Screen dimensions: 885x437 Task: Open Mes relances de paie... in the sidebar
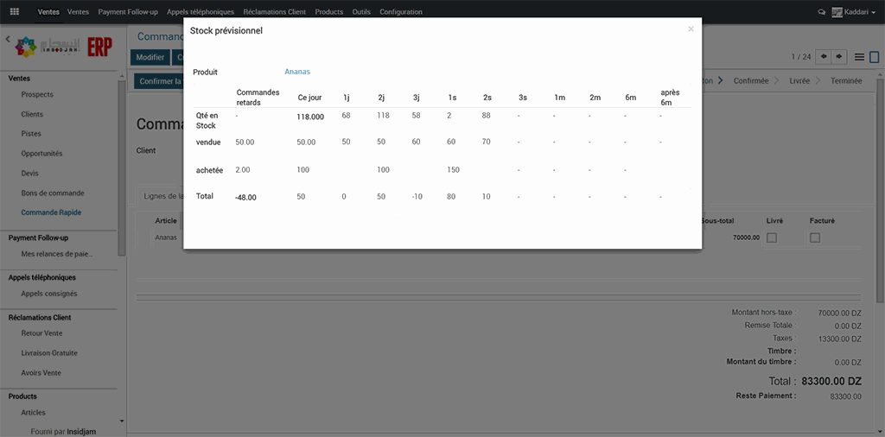pos(57,254)
